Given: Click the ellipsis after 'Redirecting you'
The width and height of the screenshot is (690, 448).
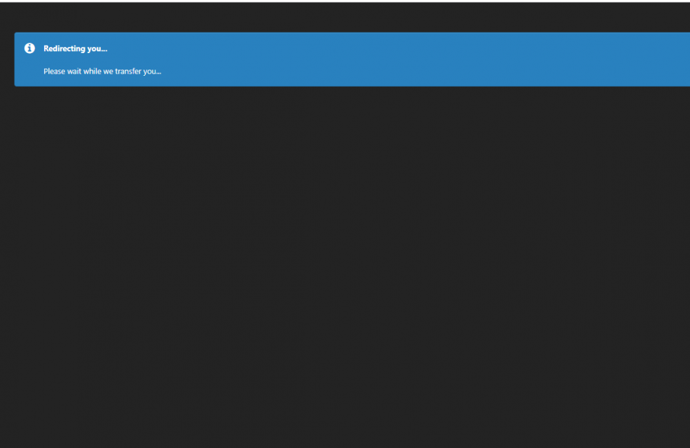Looking at the screenshot, I should point(104,49).
